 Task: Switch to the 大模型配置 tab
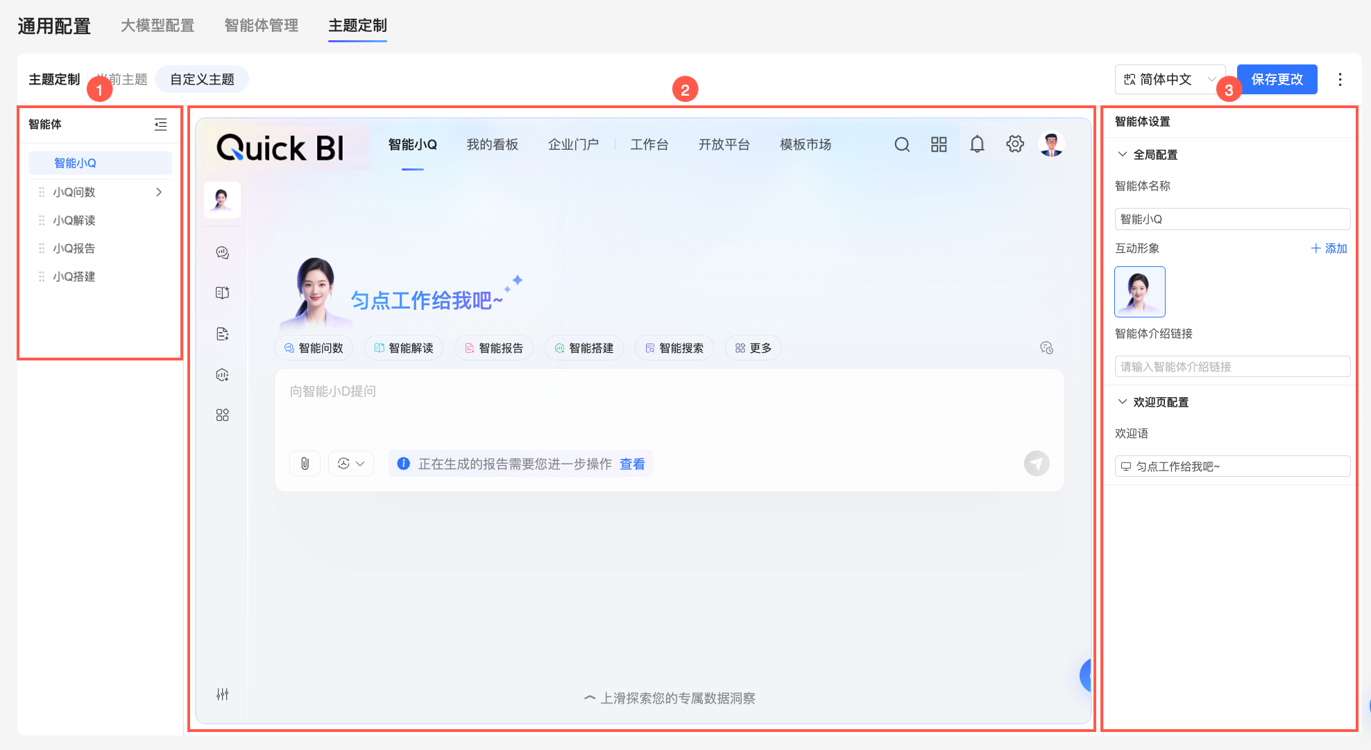pos(157,26)
